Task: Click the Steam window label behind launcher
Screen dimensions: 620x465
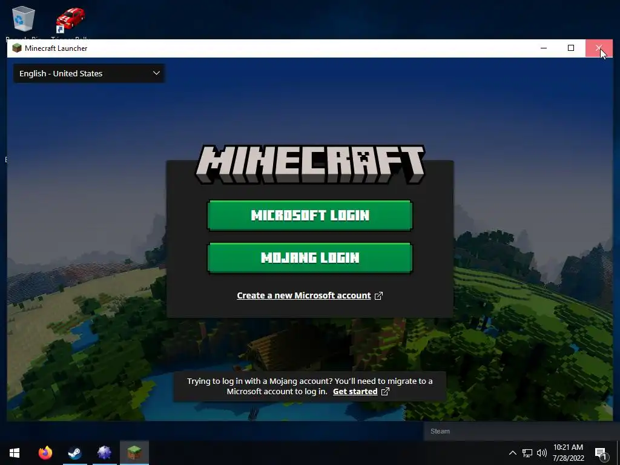Action: point(440,431)
